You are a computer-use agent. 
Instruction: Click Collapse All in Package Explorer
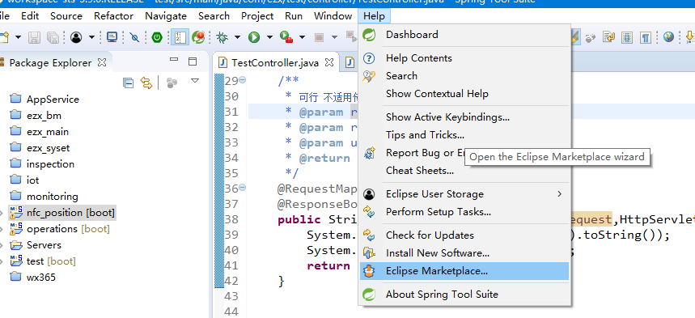pyautogui.click(x=128, y=83)
